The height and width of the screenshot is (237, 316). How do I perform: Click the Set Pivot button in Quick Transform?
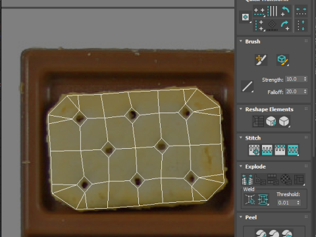[246, 17]
